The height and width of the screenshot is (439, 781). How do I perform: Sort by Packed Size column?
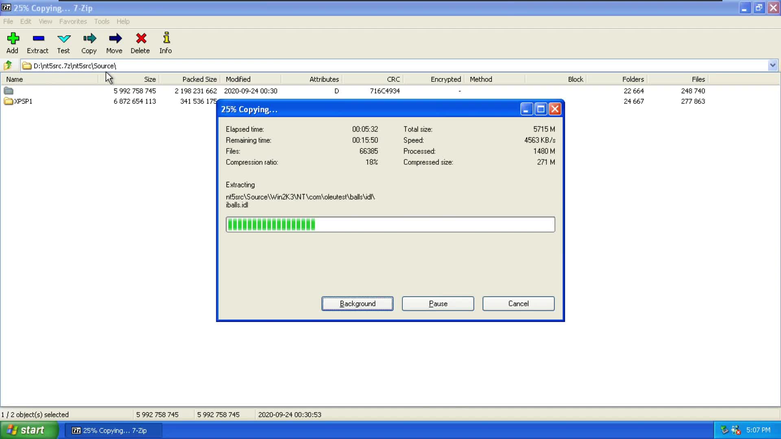(x=199, y=79)
